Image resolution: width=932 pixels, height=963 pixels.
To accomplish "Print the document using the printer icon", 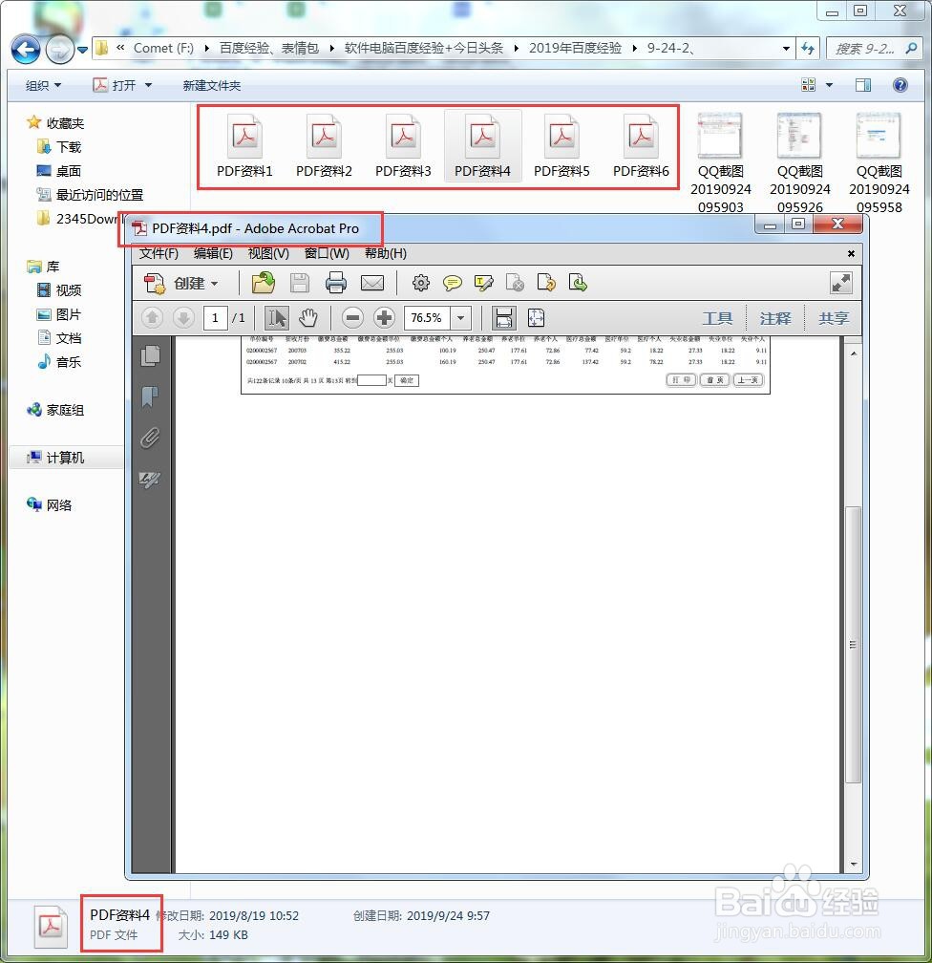I will click(333, 283).
